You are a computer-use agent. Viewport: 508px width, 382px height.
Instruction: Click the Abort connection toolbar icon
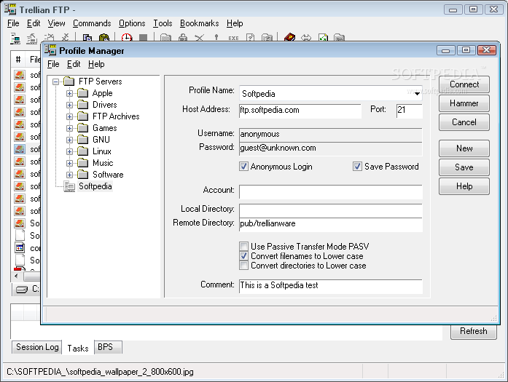pyautogui.click(x=65, y=38)
